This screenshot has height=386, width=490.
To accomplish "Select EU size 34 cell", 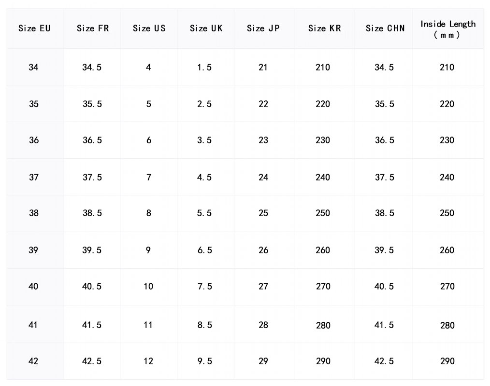I will tap(33, 68).
